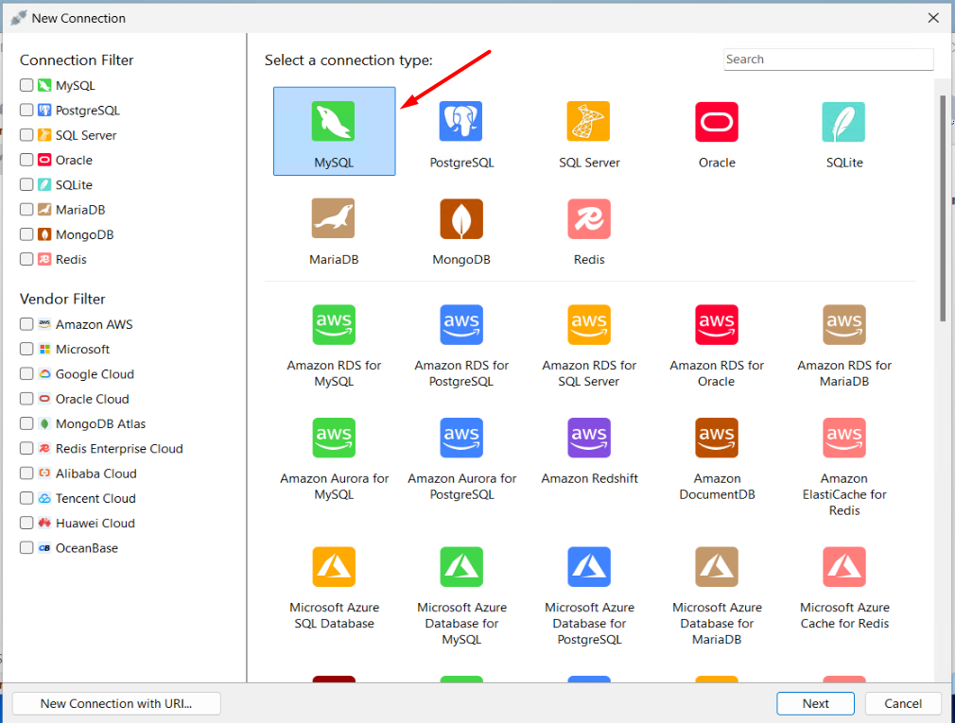The height and width of the screenshot is (723, 955).
Task: Enable the Huawei Cloud vendor filter
Action: [26, 523]
